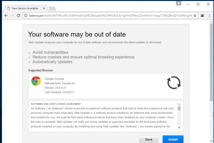Close the New Version Available tab
Image resolution: width=214 pixels, height=143 pixels.
point(44,8)
